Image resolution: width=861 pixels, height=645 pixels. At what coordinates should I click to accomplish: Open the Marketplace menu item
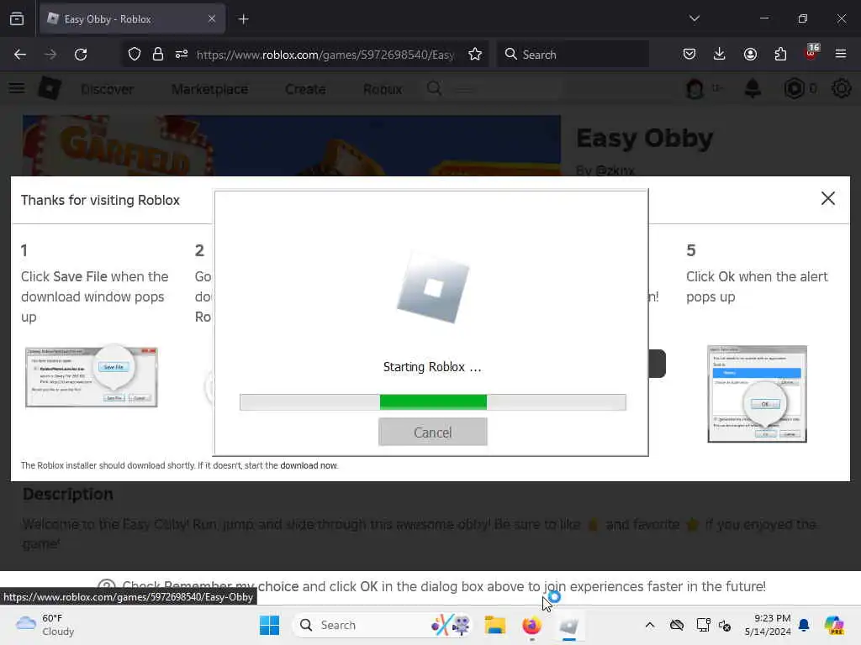tap(209, 89)
